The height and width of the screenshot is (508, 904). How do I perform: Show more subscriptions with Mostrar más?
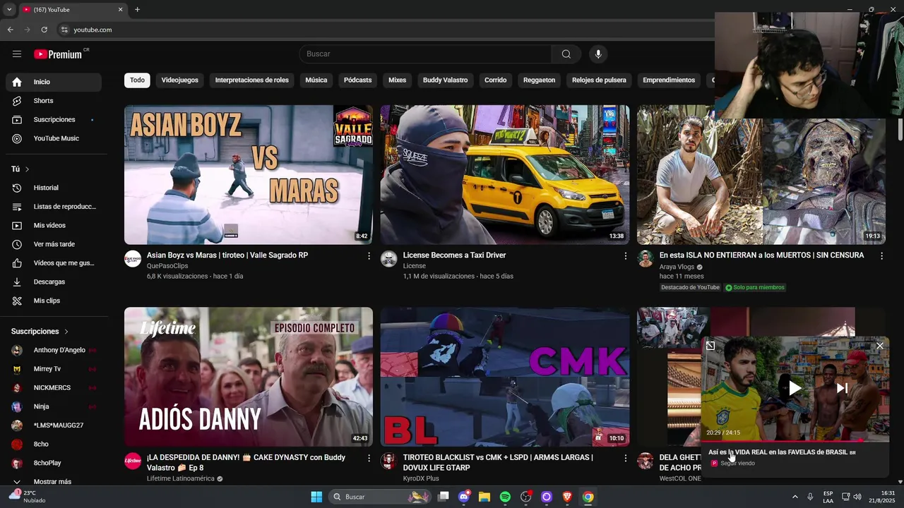54,482
